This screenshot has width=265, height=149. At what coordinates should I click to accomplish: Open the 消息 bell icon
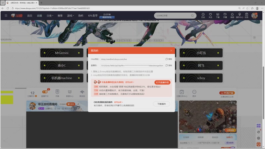(232, 15)
